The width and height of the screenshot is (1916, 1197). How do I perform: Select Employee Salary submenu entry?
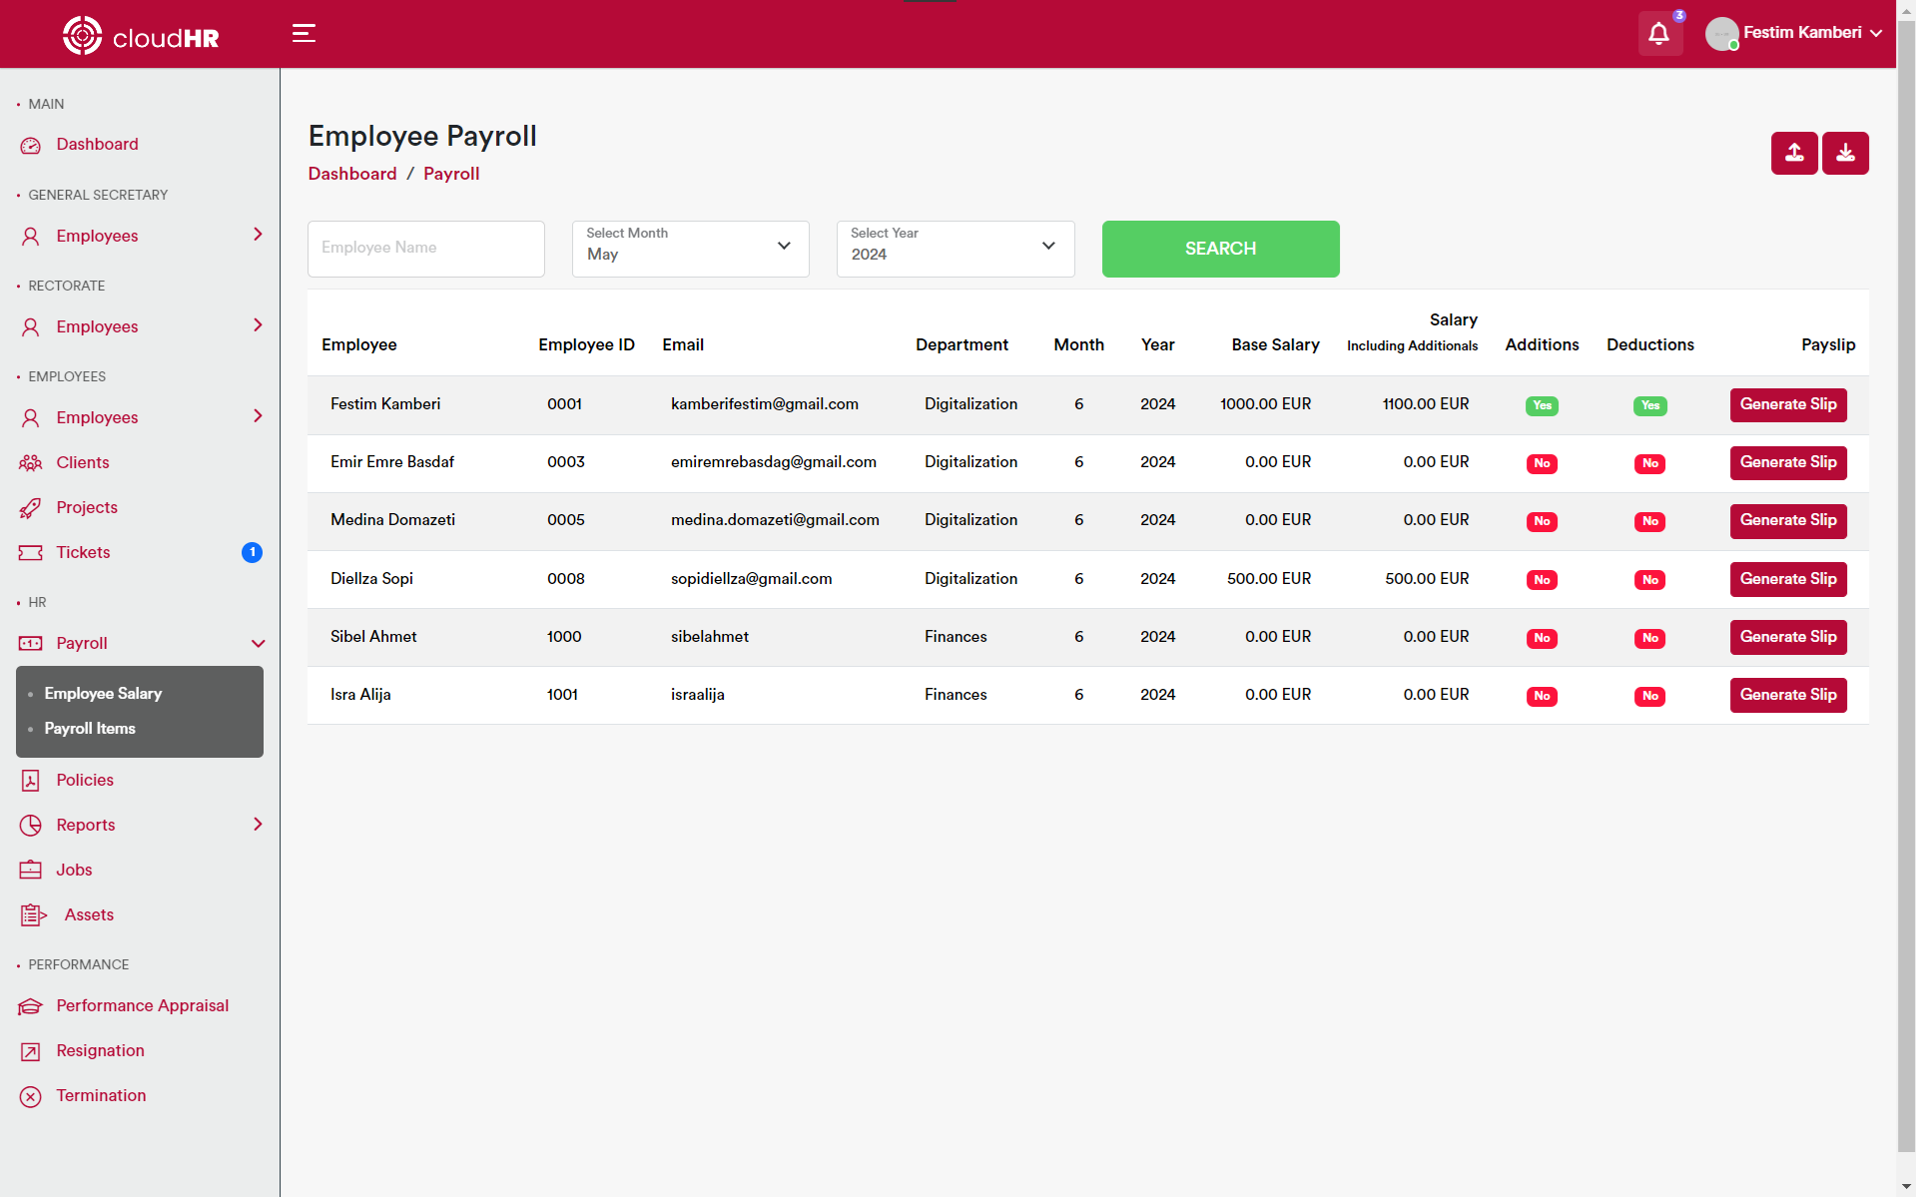[x=103, y=694]
